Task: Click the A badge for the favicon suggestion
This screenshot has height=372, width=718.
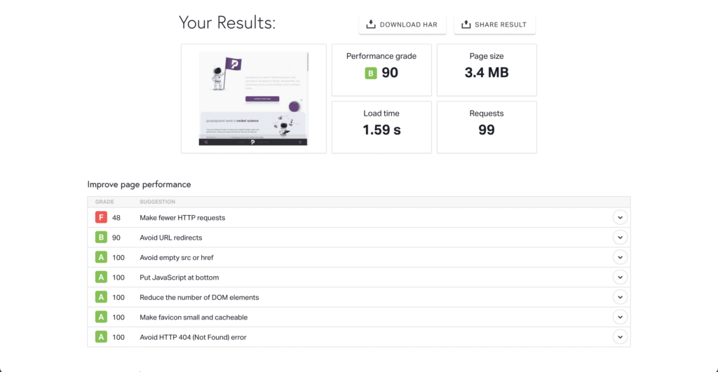Action: tap(100, 317)
